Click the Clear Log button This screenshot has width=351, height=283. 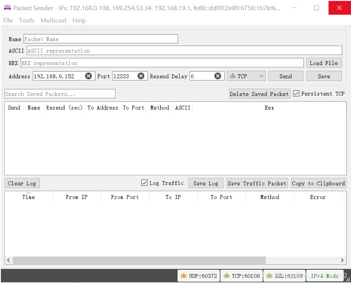[22, 183]
